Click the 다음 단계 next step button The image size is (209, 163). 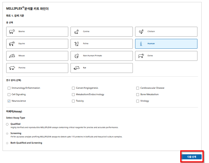[192, 157]
